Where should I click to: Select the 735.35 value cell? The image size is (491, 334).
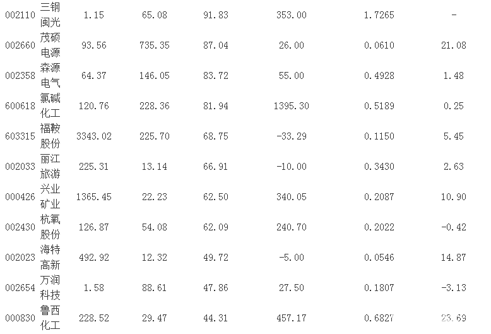155,45
